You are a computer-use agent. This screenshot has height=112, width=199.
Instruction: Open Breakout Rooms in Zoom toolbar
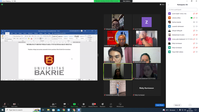[93, 105]
